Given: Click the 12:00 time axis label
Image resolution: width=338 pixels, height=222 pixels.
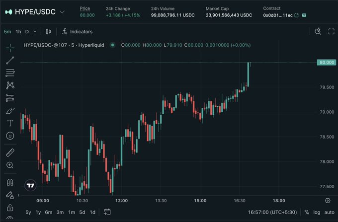Looking at the screenshot, I should (121, 201).
